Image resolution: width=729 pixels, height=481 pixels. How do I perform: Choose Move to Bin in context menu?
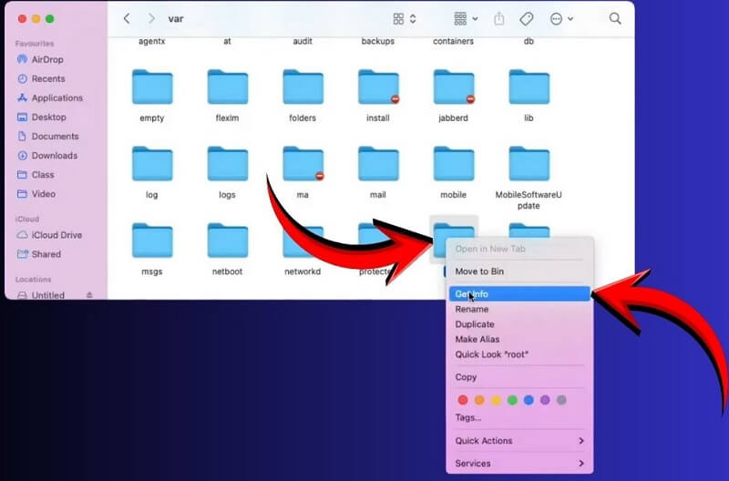coord(519,271)
